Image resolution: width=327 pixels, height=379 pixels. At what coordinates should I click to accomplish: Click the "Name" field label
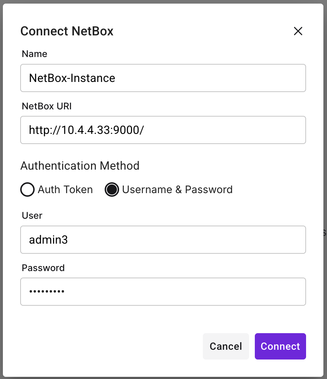pos(35,54)
